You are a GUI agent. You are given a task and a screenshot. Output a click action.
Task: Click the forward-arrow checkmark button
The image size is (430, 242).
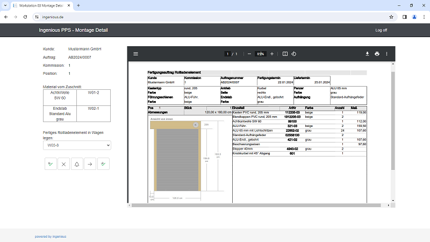[103, 164]
